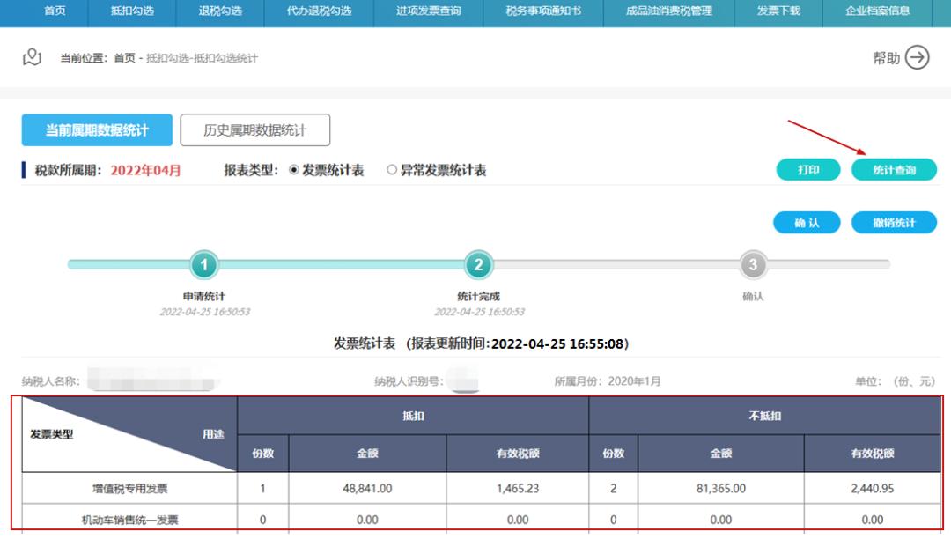Image resolution: width=951 pixels, height=539 pixels.
Task: Switch to the 历史属期数据统计 tab
Action: click(255, 129)
